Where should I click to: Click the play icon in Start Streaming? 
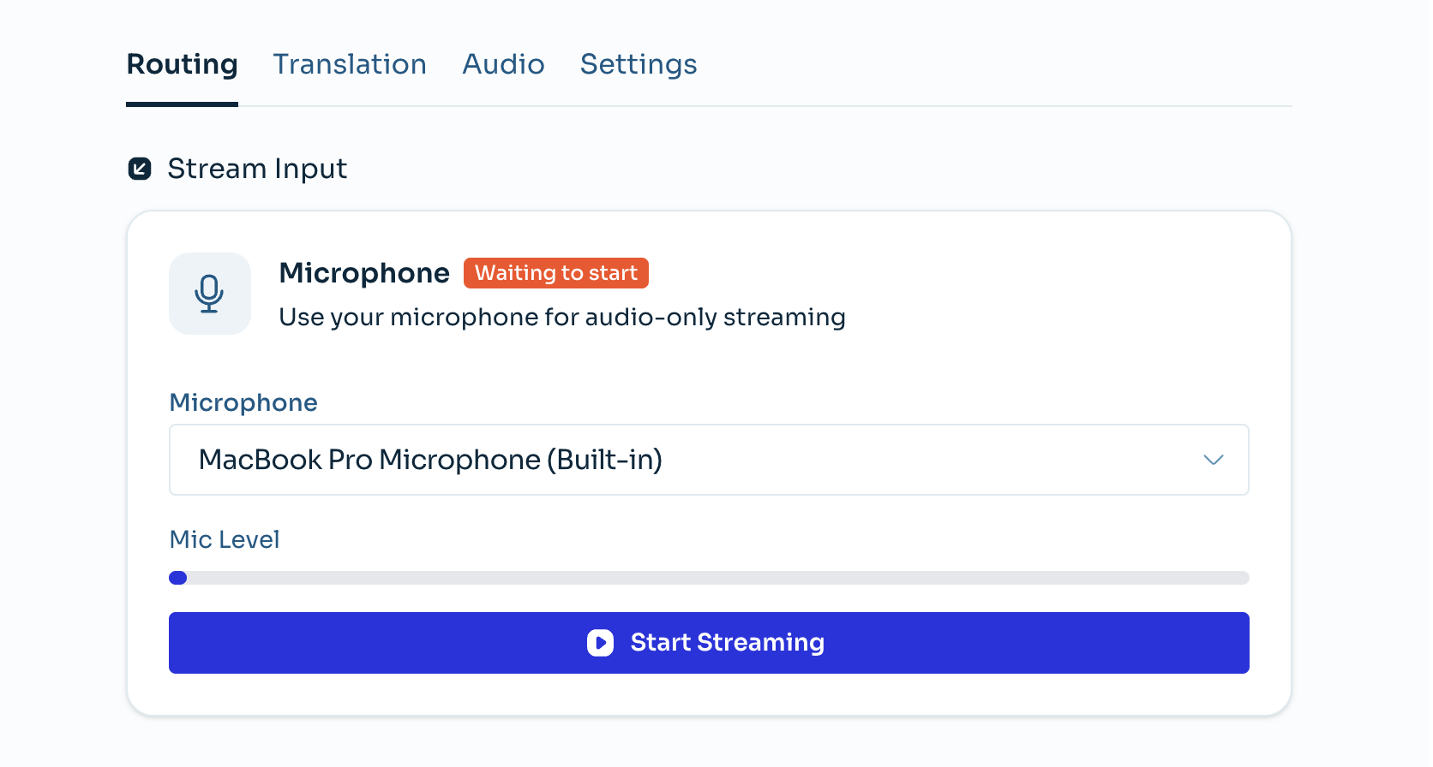[x=600, y=643]
